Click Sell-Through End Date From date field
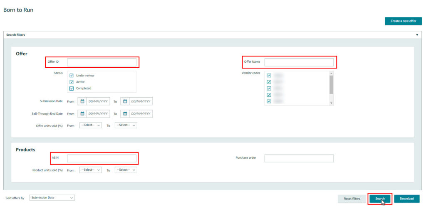 [98, 114]
